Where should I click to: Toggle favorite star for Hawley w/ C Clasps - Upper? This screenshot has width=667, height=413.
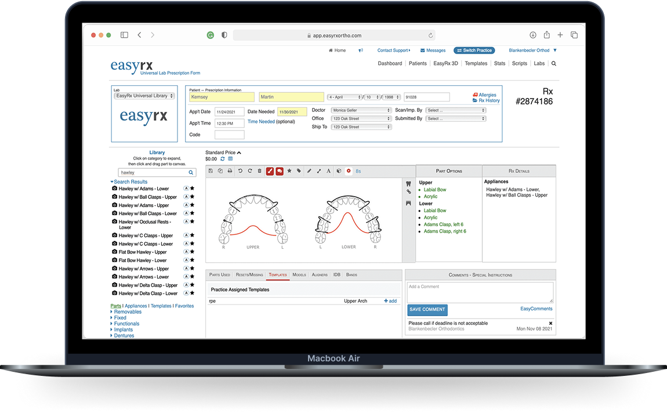[x=193, y=235]
